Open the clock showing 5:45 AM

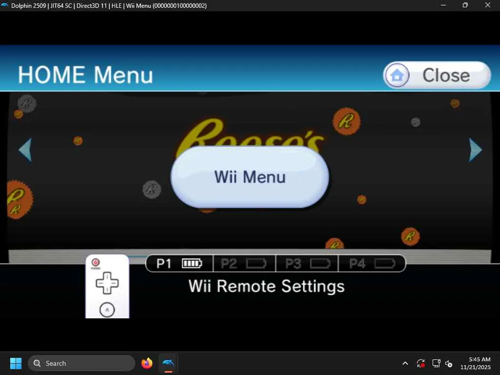click(476, 363)
